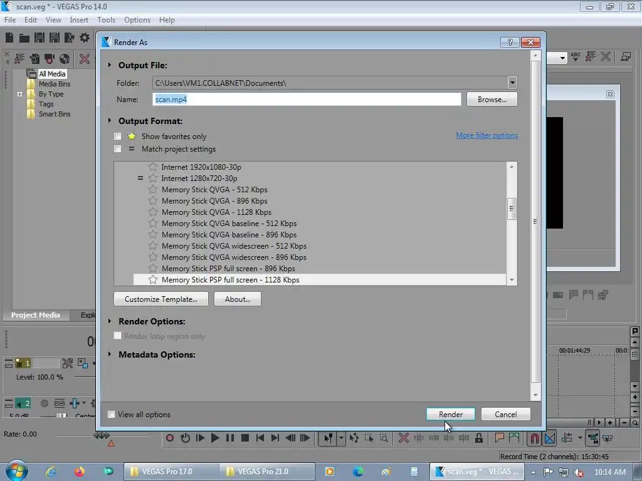Click the Save As icon in main toolbar

(55, 38)
